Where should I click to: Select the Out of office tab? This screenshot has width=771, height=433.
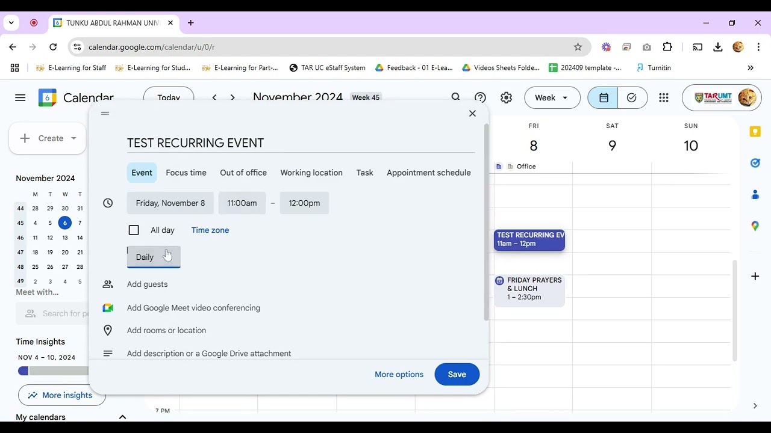(x=243, y=173)
